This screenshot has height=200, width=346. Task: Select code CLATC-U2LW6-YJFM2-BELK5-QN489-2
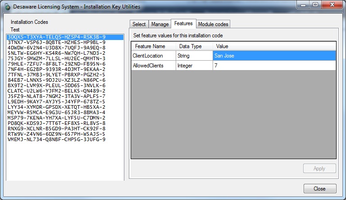point(65,91)
